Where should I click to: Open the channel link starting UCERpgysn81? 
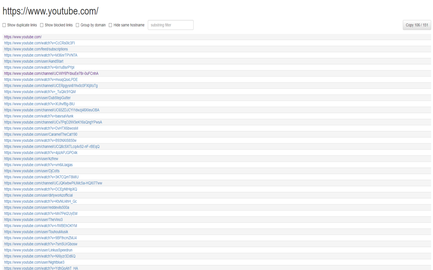pyautogui.click(x=51, y=86)
